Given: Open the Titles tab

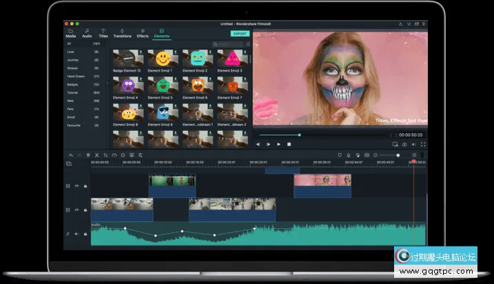Looking at the screenshot, I should pos(103,33).
